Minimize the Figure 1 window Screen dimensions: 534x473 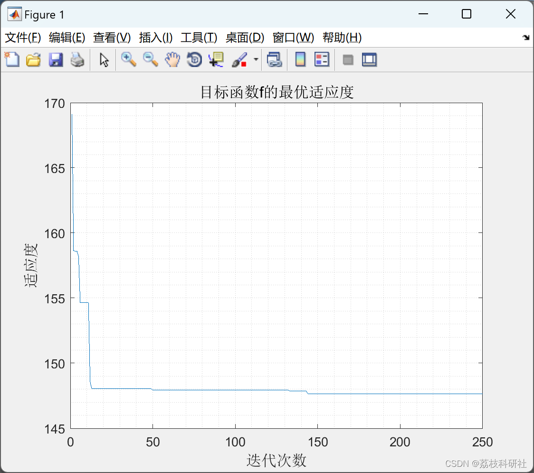(423, 14)
